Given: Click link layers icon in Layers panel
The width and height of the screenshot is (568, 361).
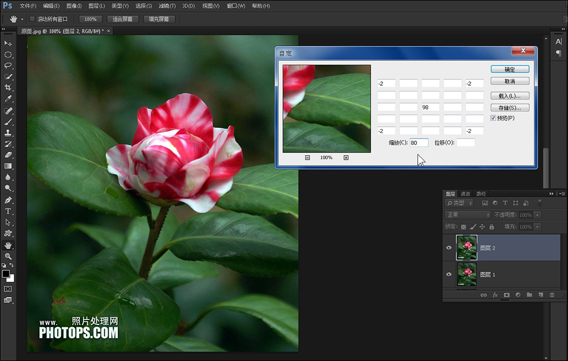Looking at the screenshot, I should click(x=483, y=295).
